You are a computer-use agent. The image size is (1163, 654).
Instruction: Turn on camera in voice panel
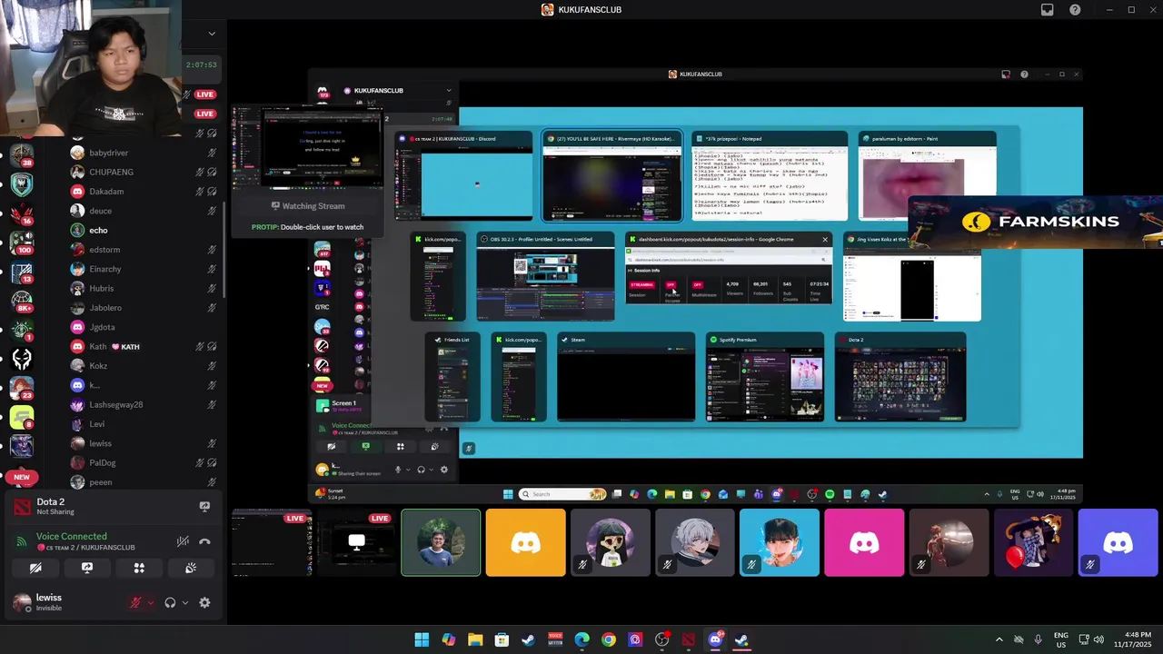coord(35,568)
